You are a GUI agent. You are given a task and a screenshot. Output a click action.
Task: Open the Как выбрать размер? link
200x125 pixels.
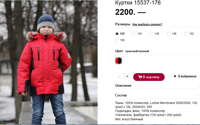coord(147,24)
